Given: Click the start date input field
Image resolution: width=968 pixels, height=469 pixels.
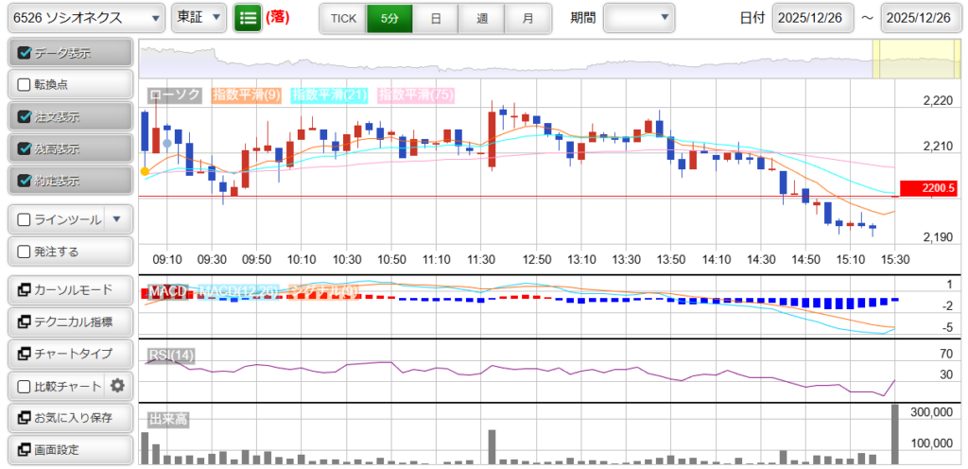Looking at the screenshot, I should [x=812, y=18].
